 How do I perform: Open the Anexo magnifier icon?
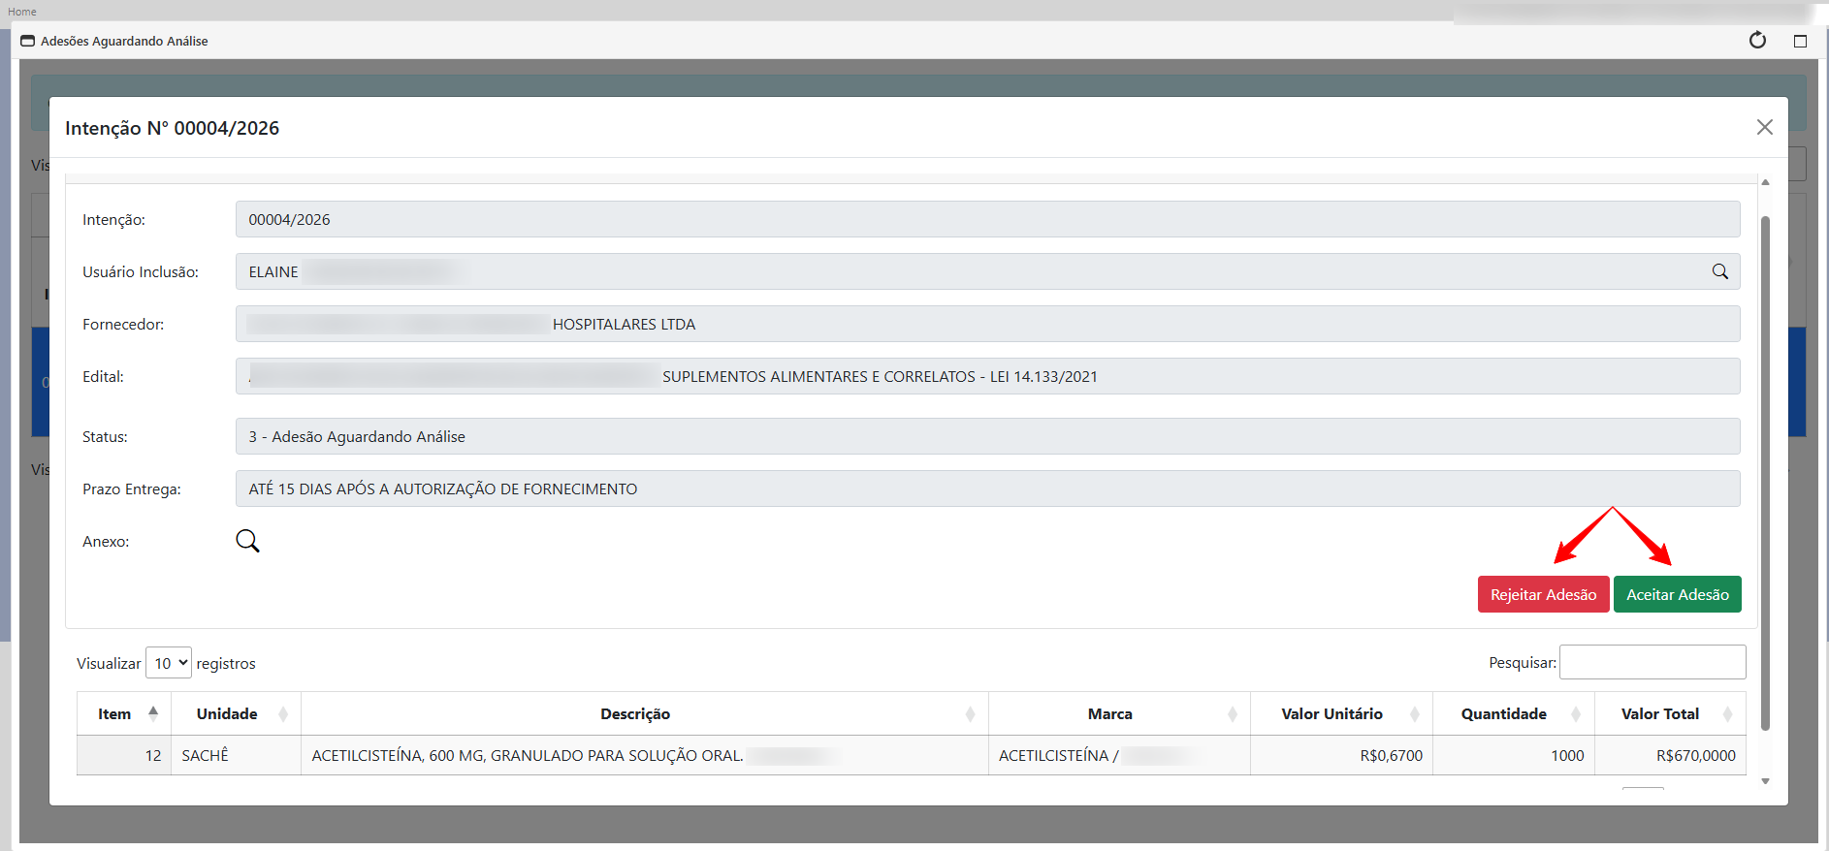[x=247, y=541]
